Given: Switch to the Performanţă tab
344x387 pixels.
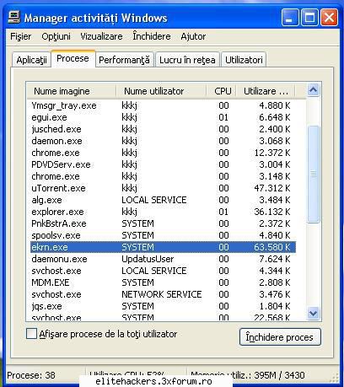Looking at the screenshot, I should 124,60.
